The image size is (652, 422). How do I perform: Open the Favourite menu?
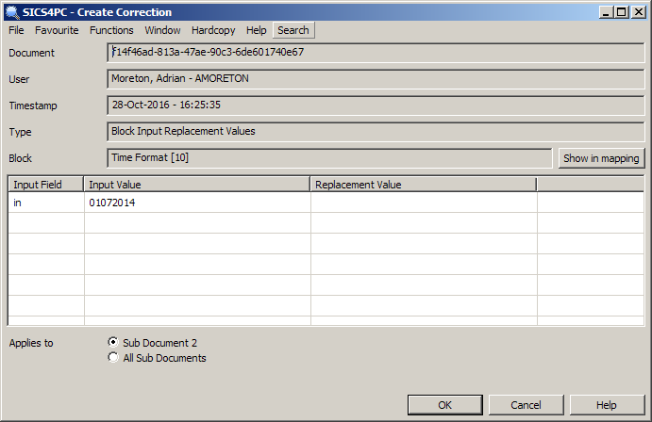(57, 30)
